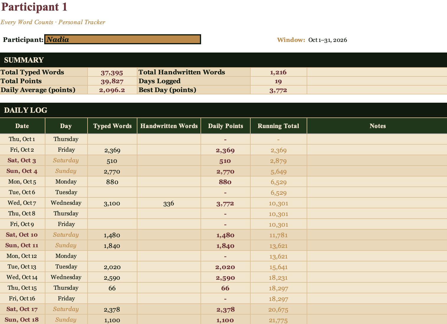Click the "Every Word Counts · Personal Tracker" subtitle

[x=53, y=22]
